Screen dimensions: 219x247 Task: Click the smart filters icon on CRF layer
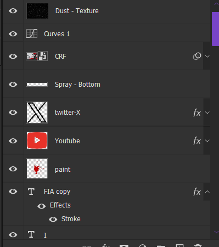pyautogui.click(x=197, y=56)
